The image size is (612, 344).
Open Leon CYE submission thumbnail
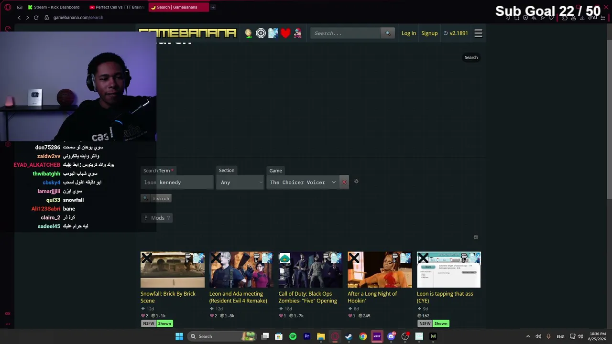click(x=449, y=270)
